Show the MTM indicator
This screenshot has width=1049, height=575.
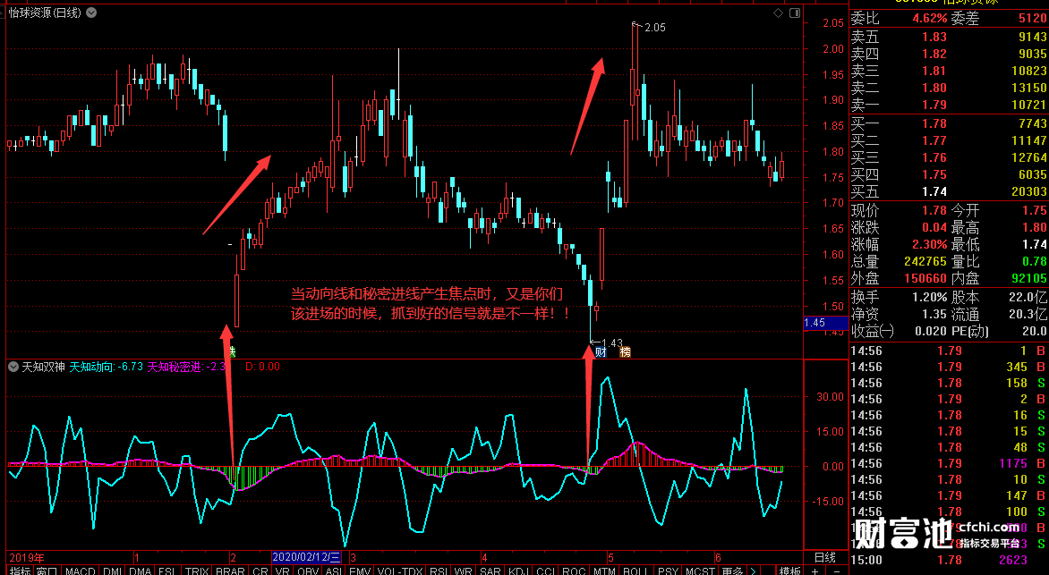[x=604, y=571]
